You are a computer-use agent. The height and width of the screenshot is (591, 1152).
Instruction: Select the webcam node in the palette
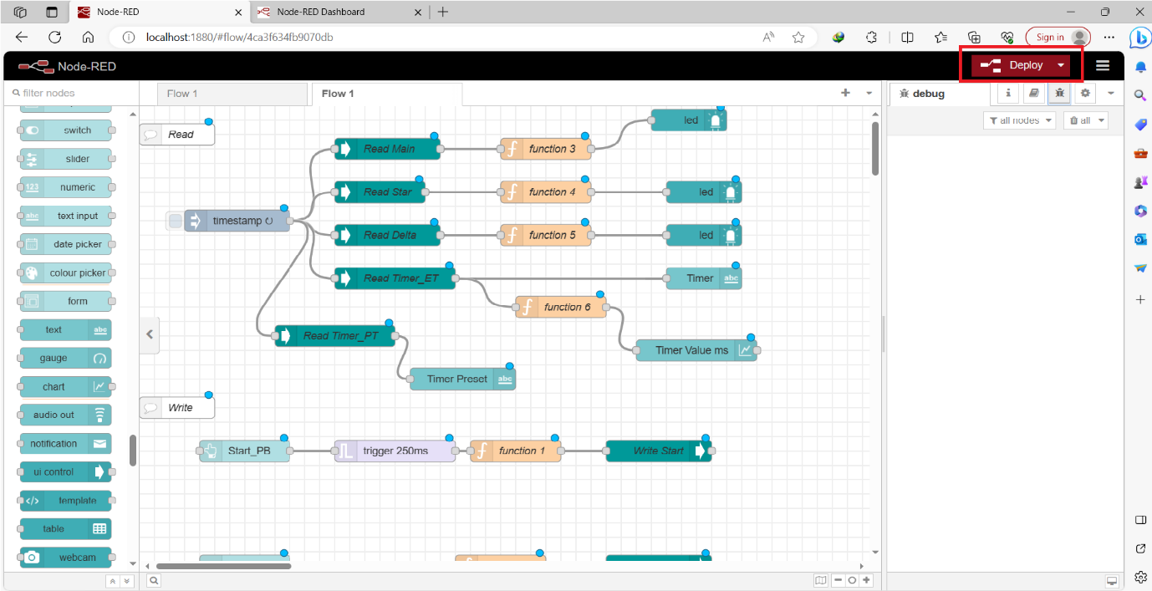[65, 558]
